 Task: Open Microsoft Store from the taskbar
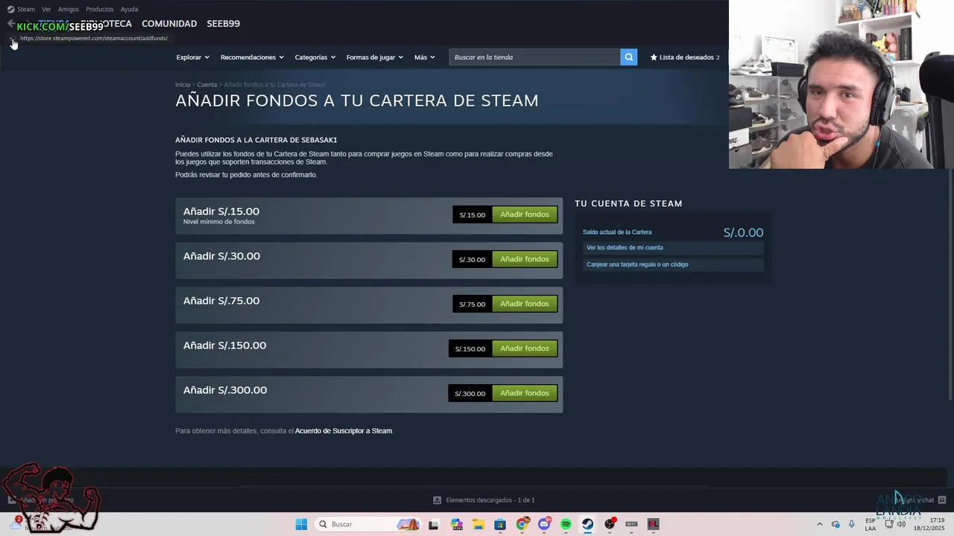[500, 524]
